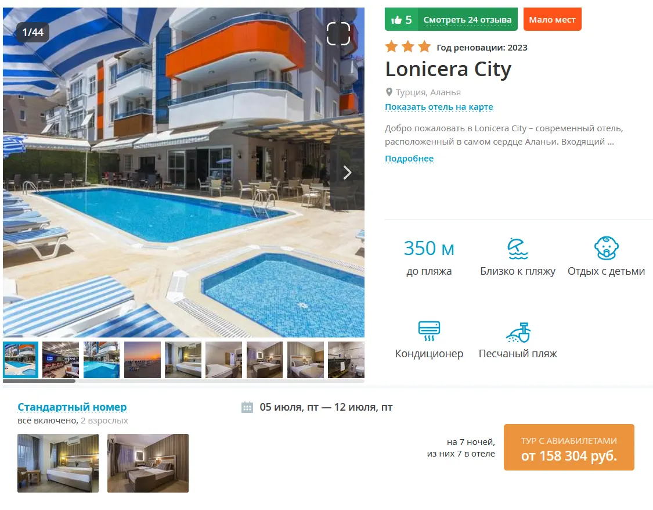Screen dimensions: 653x510
Task: Open 'Смотреть 24 отзыва' reviews
Action: tap(467, 20)
